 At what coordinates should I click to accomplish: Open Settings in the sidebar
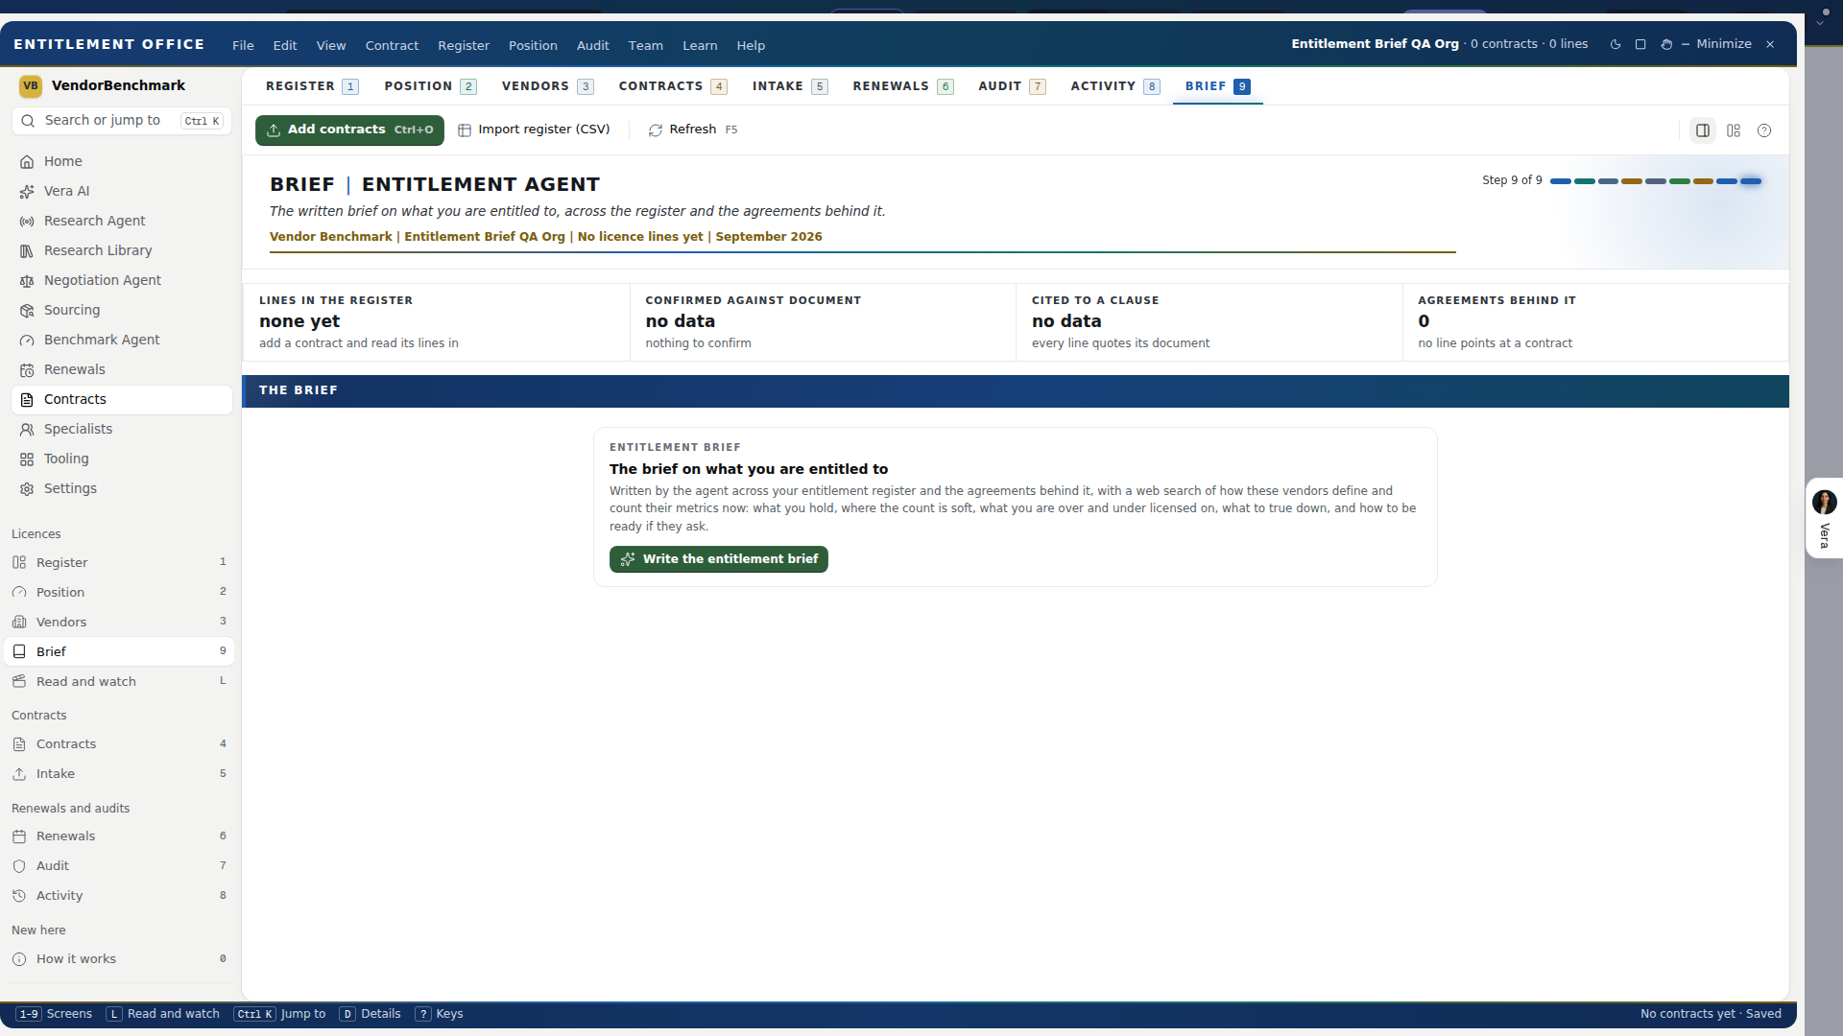pyautogui.click(x=122, y=488)
